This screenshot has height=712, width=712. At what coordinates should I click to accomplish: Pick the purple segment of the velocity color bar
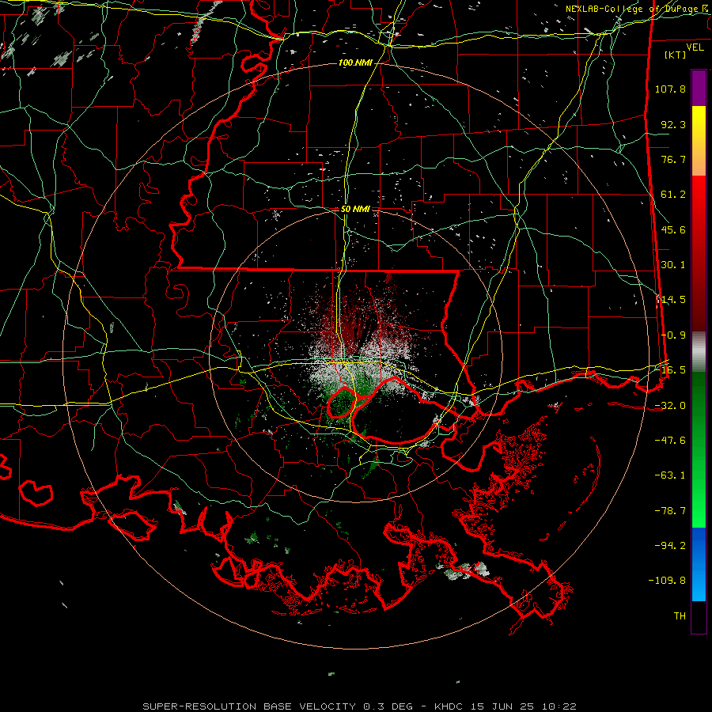(x=699, y=88)
